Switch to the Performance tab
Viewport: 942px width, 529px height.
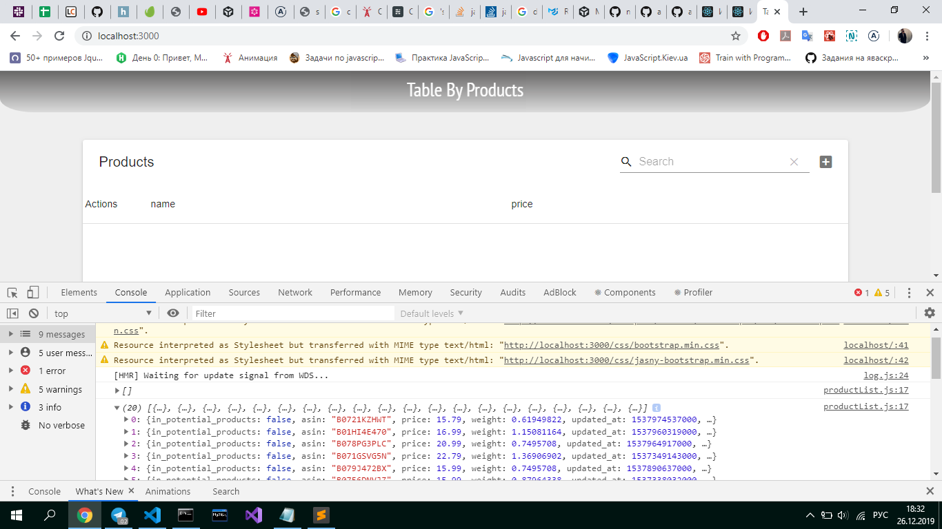pos(355,293)
